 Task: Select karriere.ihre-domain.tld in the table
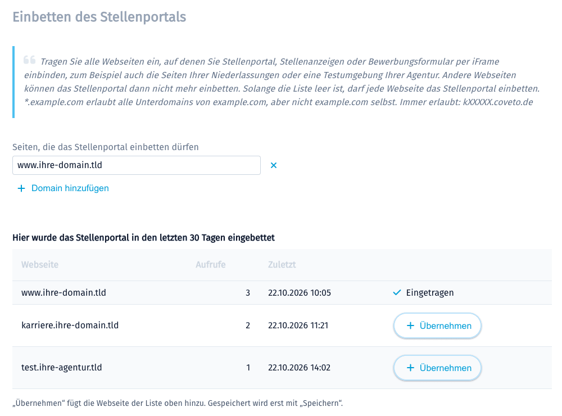(70, 325)
